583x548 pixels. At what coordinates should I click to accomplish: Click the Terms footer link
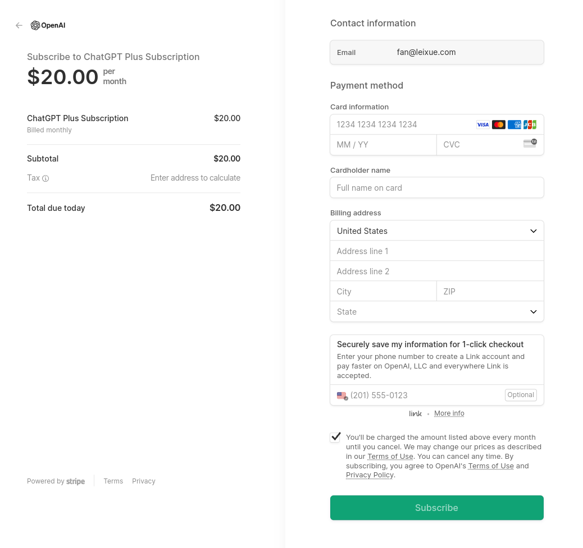coord(113,481)
